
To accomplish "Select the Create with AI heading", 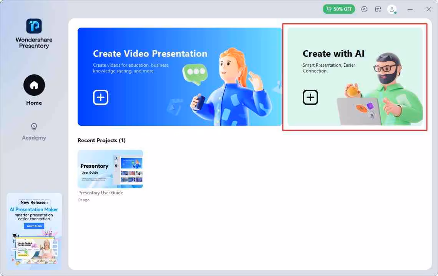I will (333, 54).
